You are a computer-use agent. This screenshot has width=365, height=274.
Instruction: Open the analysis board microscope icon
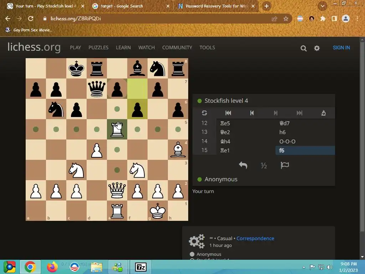[x=323, y=113]
